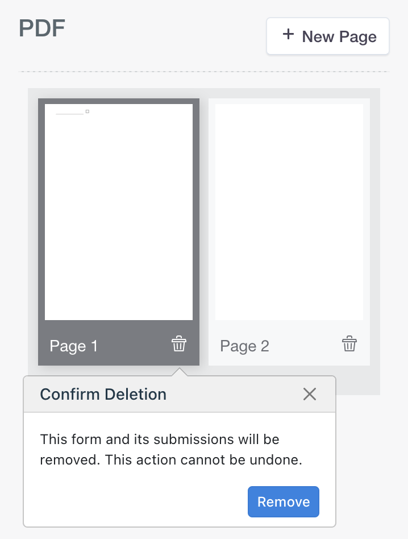Click the small checkbox in Page 1 preview
Screen dimensions: 408x539
[x=88, y=111]
